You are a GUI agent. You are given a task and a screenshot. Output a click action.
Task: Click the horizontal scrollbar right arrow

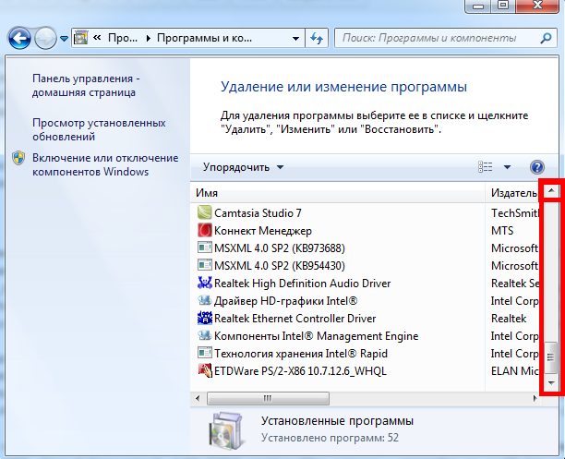coord(535,398)
